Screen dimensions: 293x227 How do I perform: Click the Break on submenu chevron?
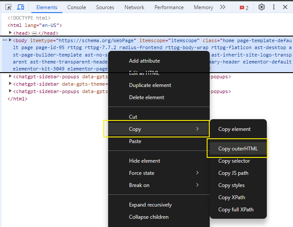click(198, 185)
